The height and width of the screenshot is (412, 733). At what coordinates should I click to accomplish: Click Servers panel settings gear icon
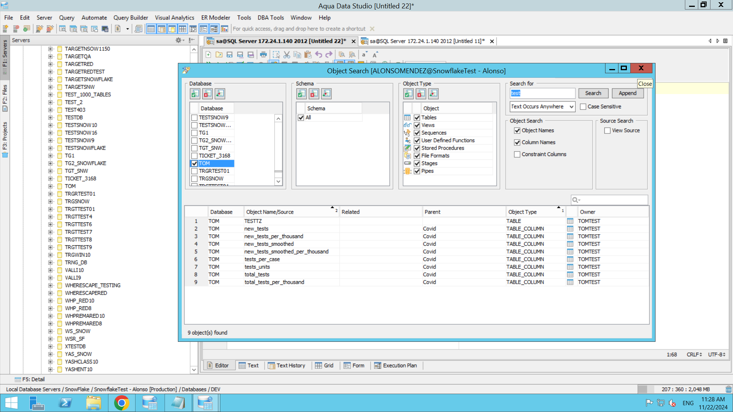click(178, 40)
